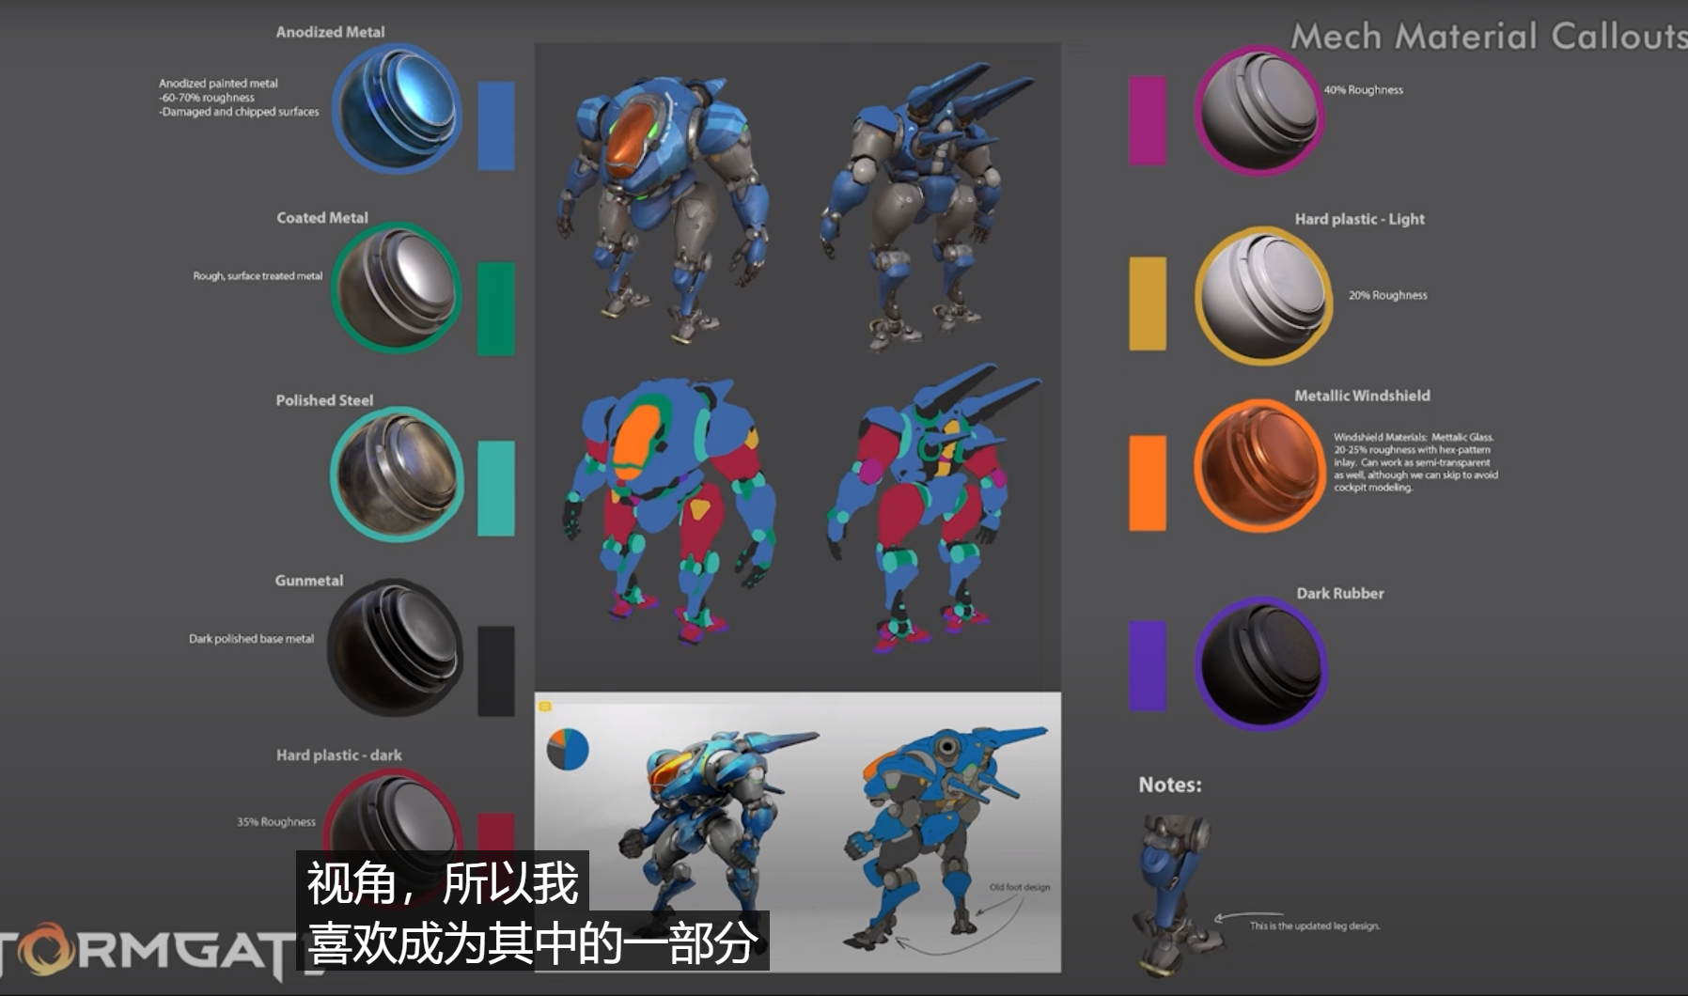Click the magenta swatch next to 40% Roughness
Image resolution: width=1688 pixels, height=996 pixels.
(x=1148, y=121)
